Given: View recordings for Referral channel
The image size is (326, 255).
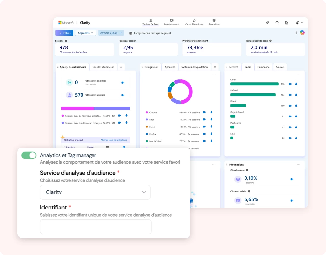Looking at the screenshot, I should (290, 95).
